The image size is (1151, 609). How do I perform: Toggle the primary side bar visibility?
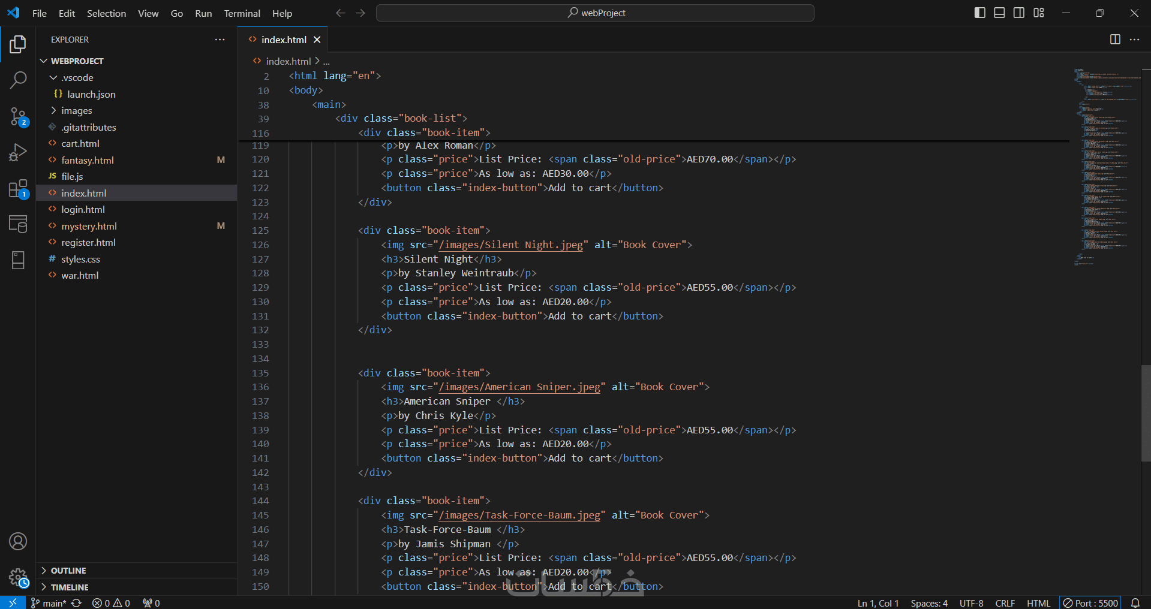980,13
